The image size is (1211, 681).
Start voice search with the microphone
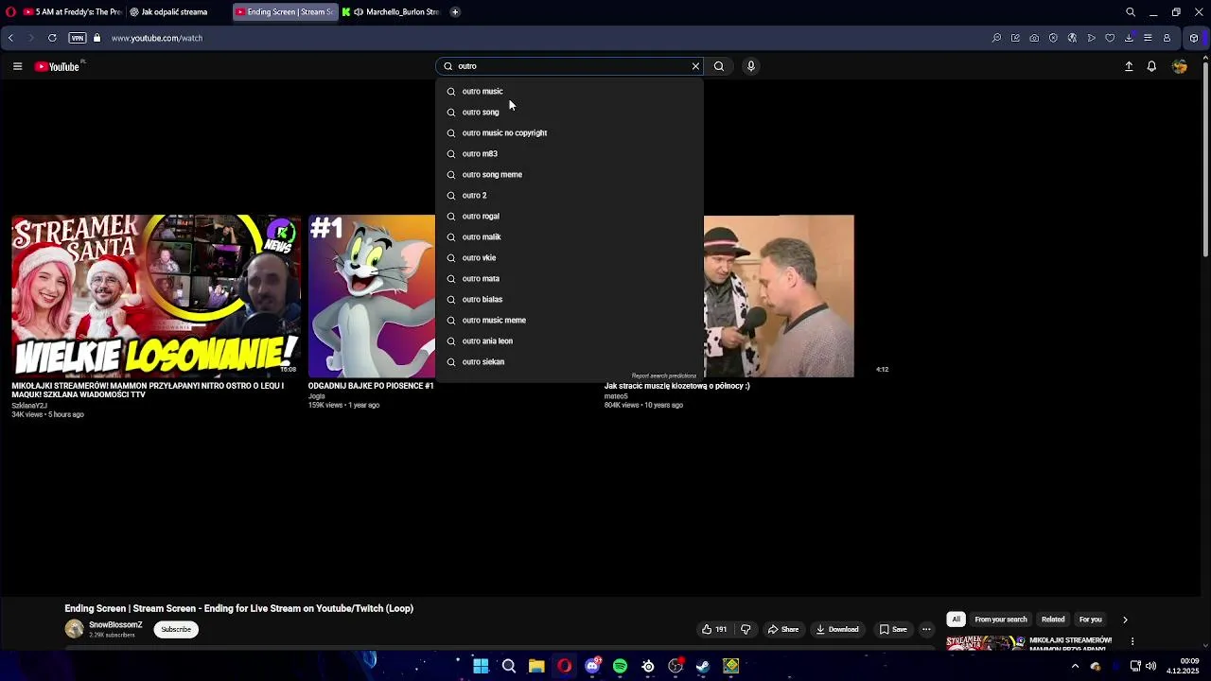click(x=751, y=66)
